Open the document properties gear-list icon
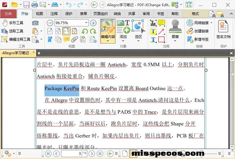Screen dimensions: 235x159 [93, 39]
